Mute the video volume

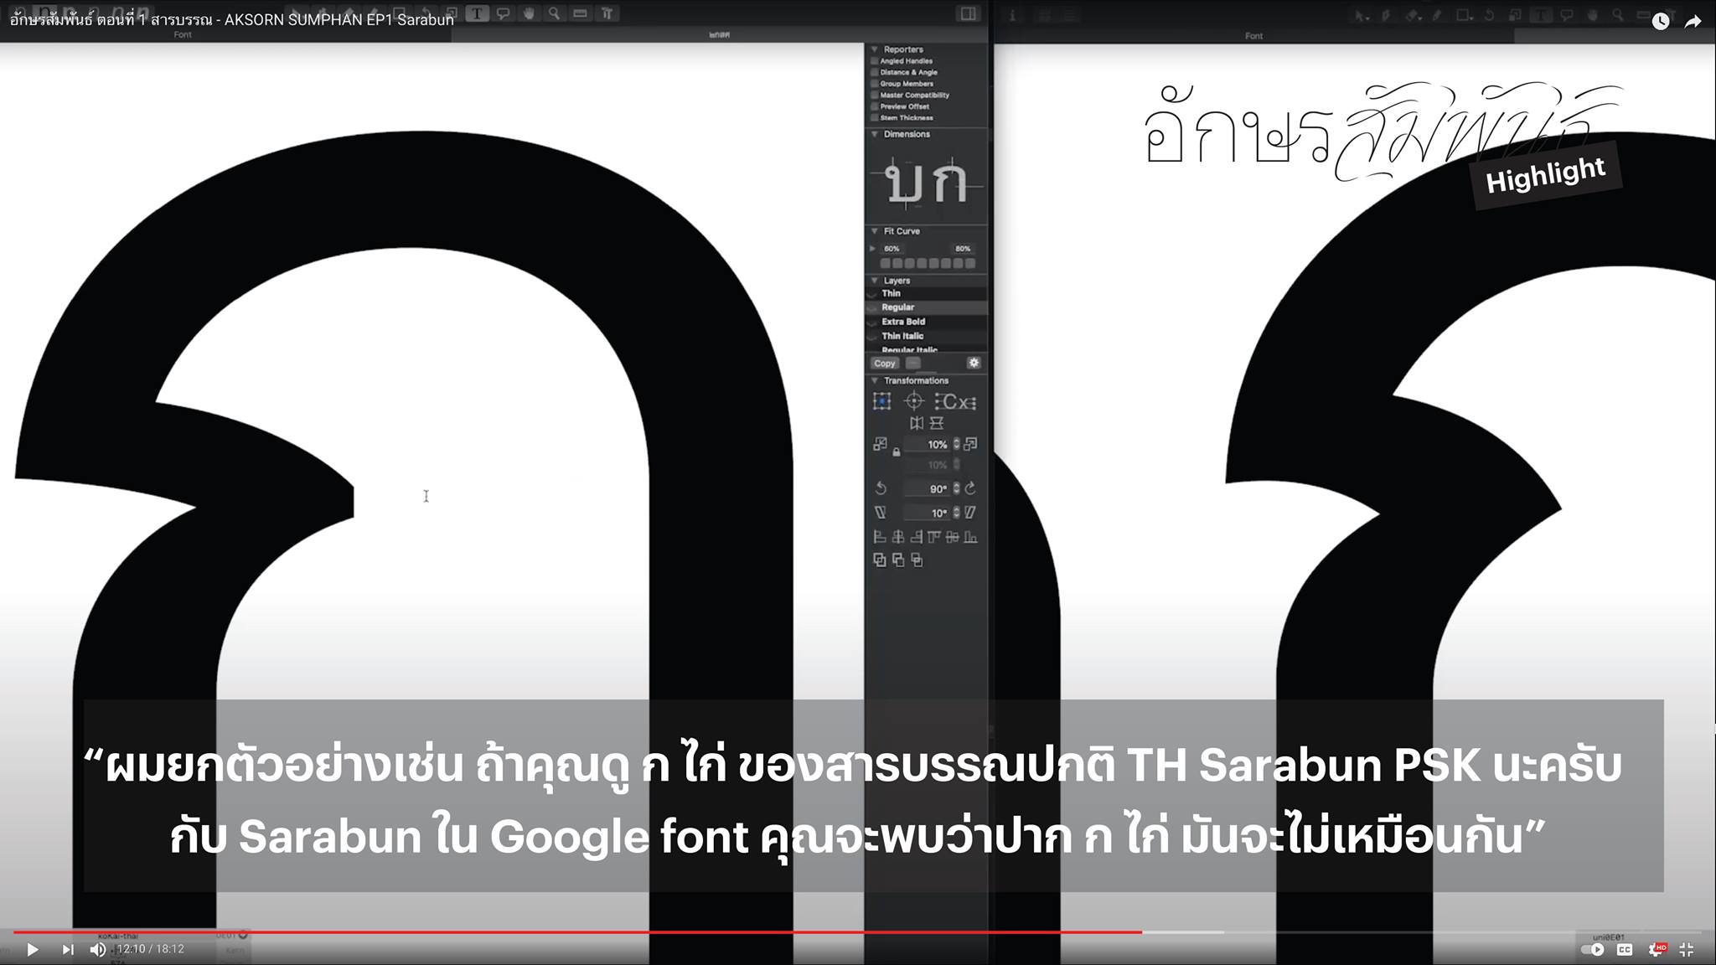coord(98,949)
